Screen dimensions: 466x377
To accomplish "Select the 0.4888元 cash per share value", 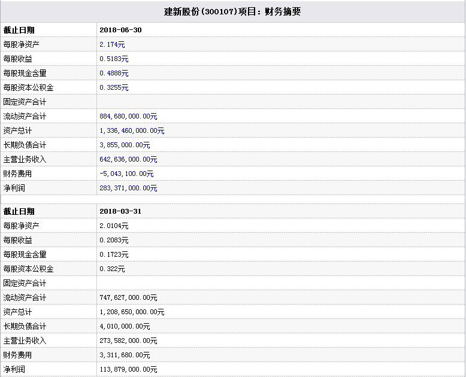I will click(114, 73).
